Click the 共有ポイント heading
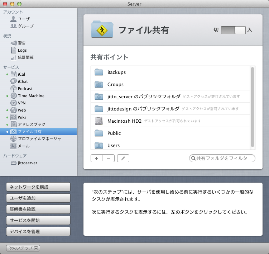 pyautogui.click(x=109, y=57)
